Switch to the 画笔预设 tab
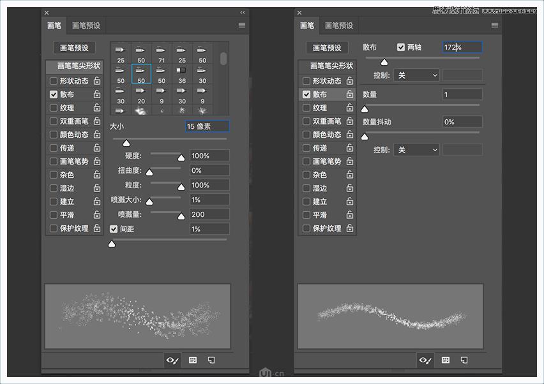 click(86, 26)
